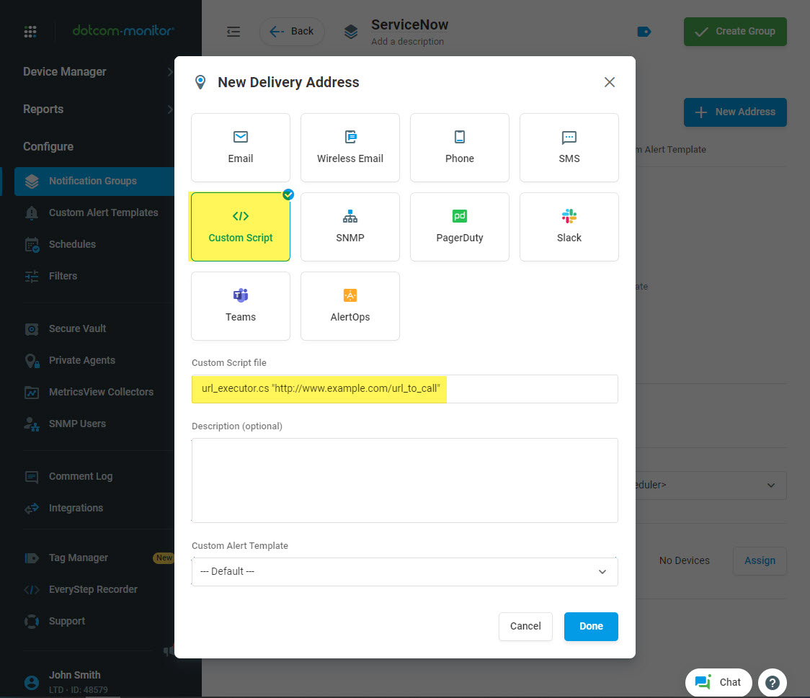Deselect the Custom Script delivery type

point(241,227)
